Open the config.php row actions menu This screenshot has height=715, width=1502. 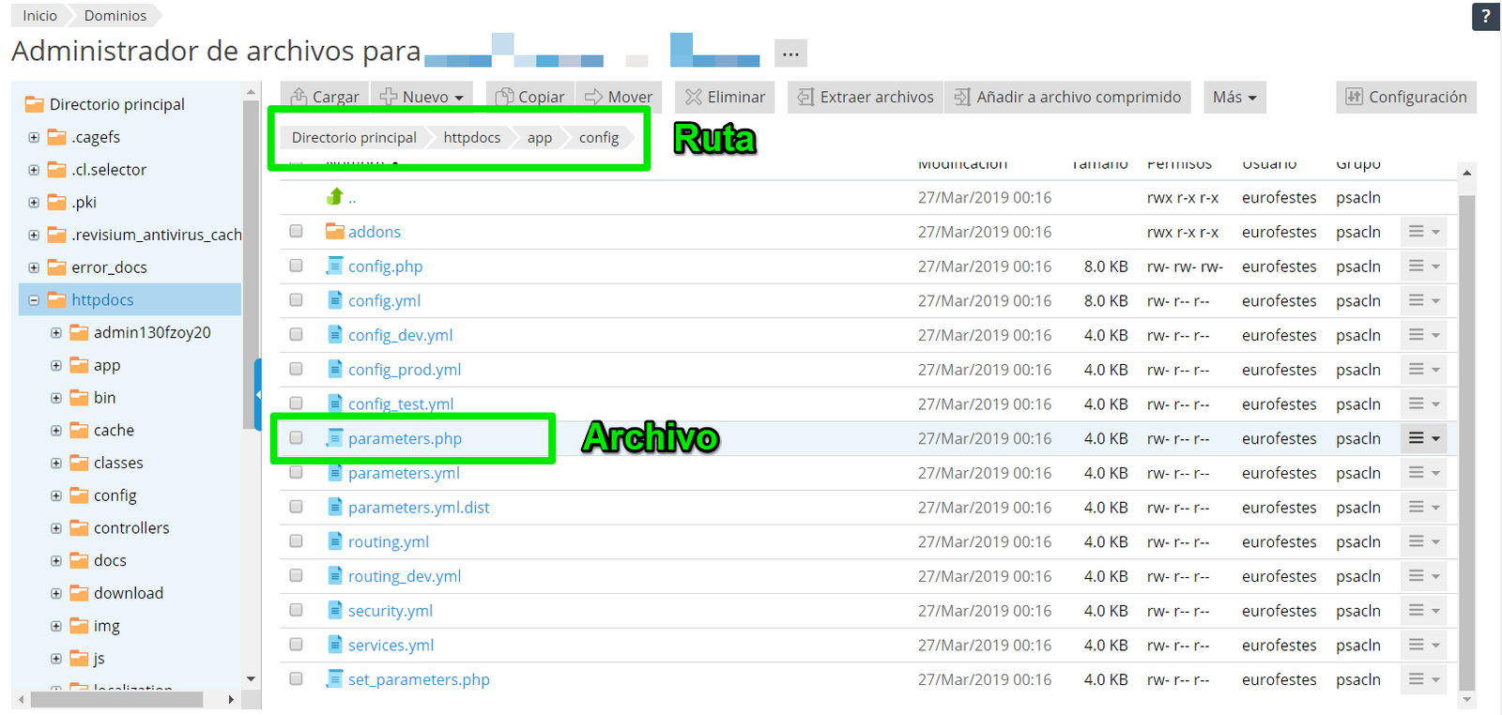pyautogui.click(x=1423, y=266)
